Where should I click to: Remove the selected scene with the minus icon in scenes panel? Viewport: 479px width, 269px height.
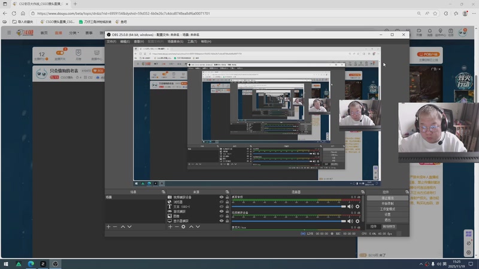[x=115, y=227]
